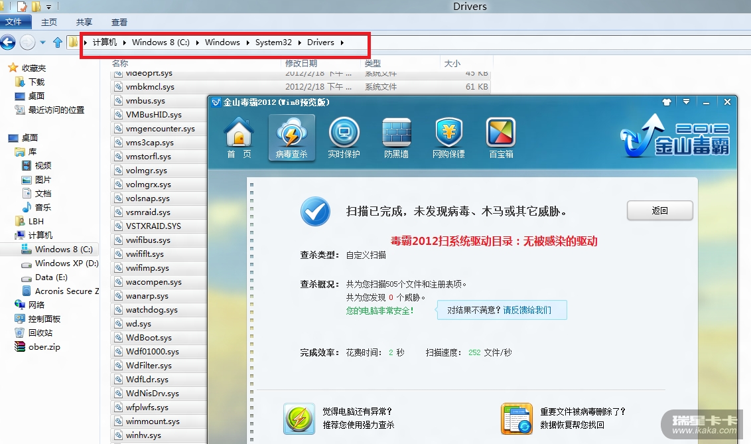
Task: Click 计算机 in the address bar
Action: pyautogui.click(x=104, y=42)
